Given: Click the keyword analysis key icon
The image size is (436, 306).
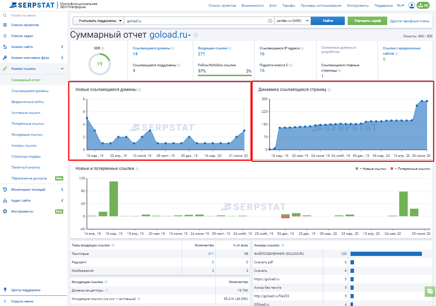Looking at the screenshot, I should 5,58.
